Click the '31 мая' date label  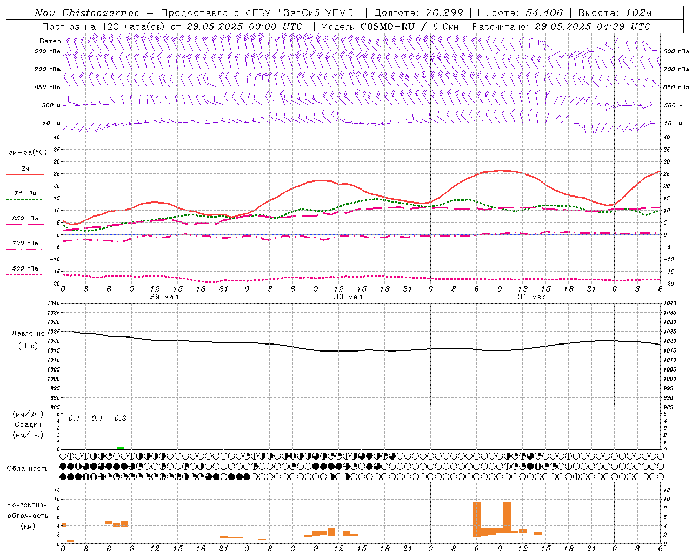coord(531,297)
